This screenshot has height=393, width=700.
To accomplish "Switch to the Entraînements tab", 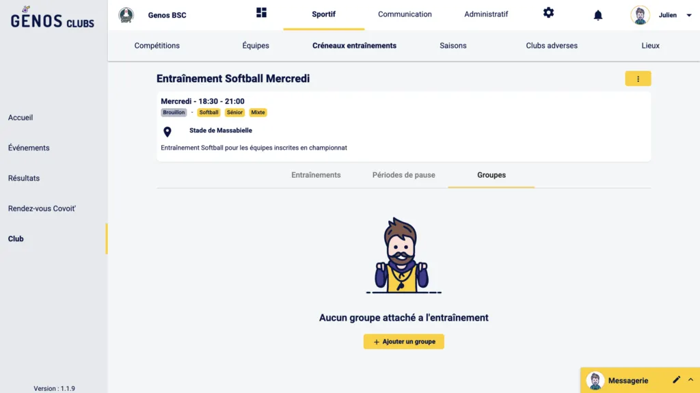I will click(x=316, y=175).
